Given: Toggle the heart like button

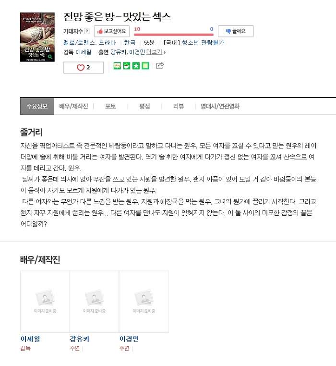Looking at the screenshot, I should click(84, 67).
